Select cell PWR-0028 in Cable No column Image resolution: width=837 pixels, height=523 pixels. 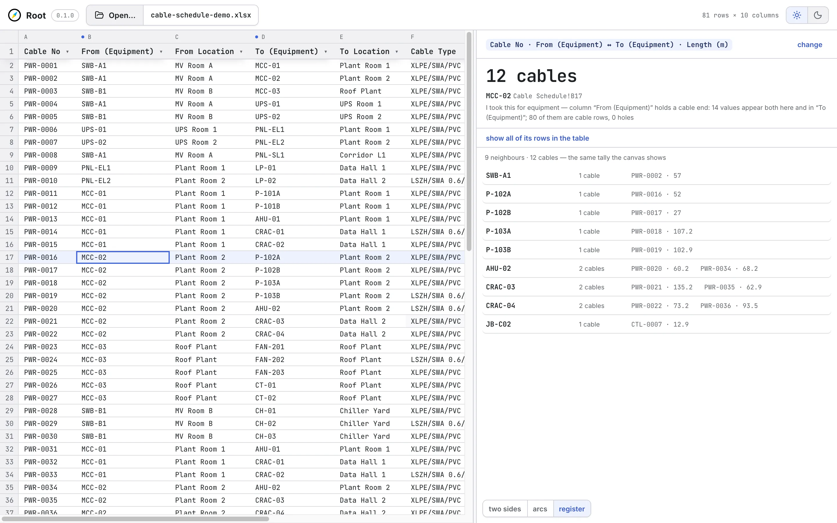pos(47,411)
